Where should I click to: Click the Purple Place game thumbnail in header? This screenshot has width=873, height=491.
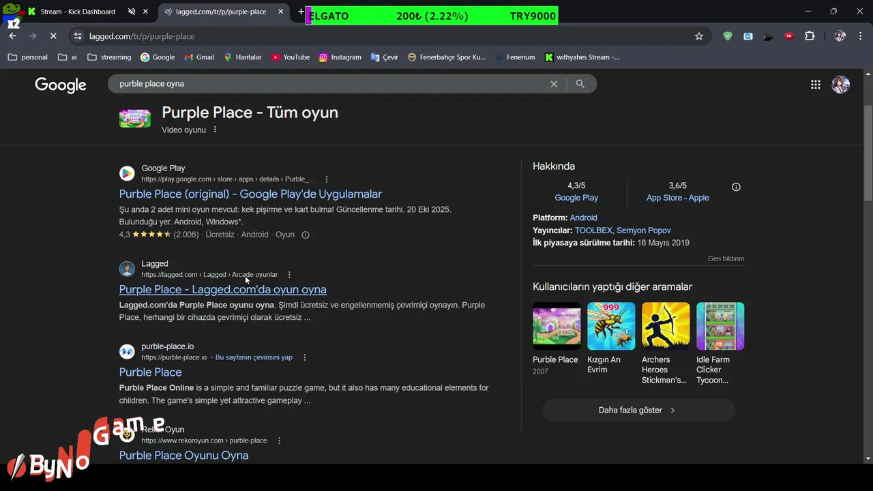coord(135,119)
